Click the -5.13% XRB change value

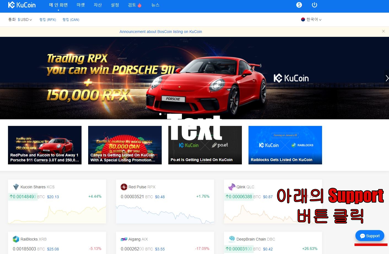95,249
